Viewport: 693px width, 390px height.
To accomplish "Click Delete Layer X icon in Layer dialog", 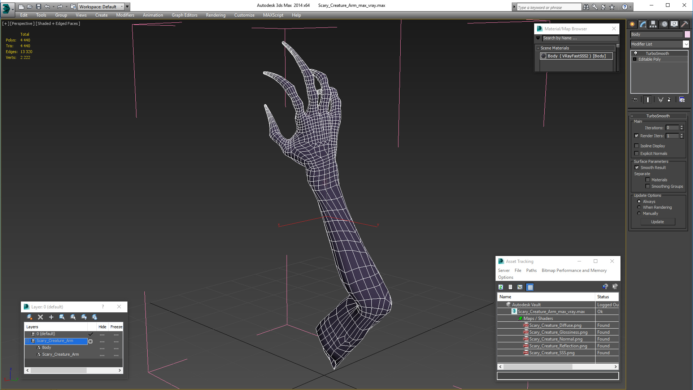I will [40, 317].
